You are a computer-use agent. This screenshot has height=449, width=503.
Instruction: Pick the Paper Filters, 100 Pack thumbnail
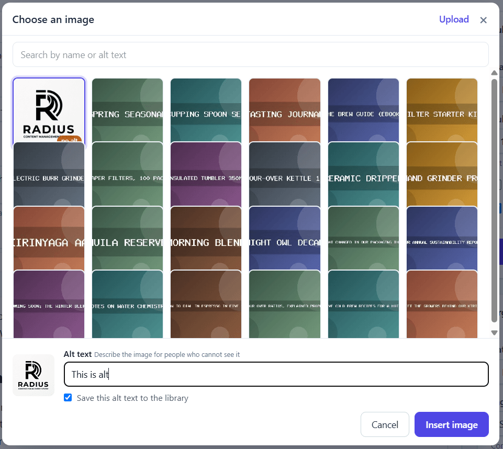coord(127,174)
